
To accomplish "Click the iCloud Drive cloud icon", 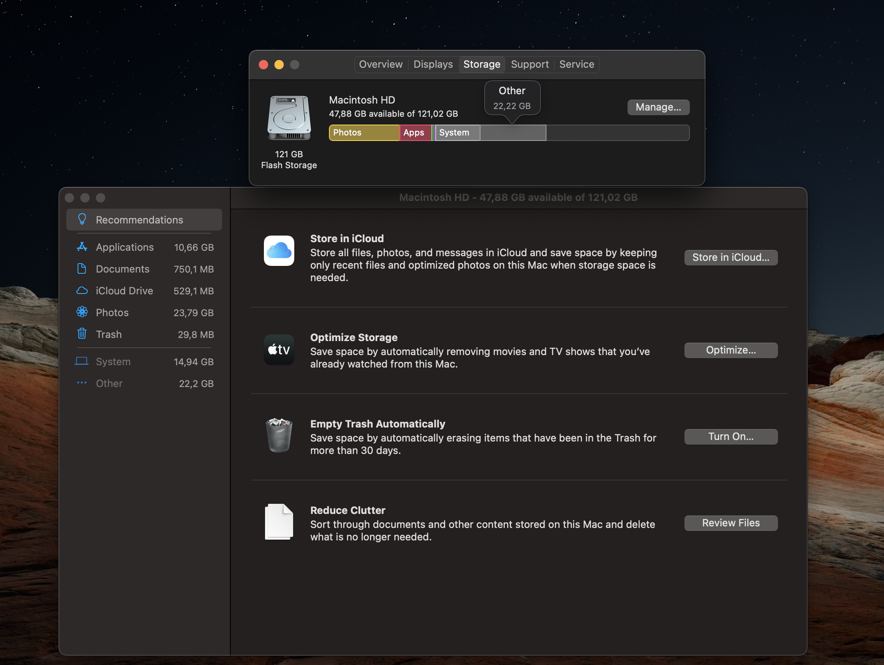I will [82, 290].
